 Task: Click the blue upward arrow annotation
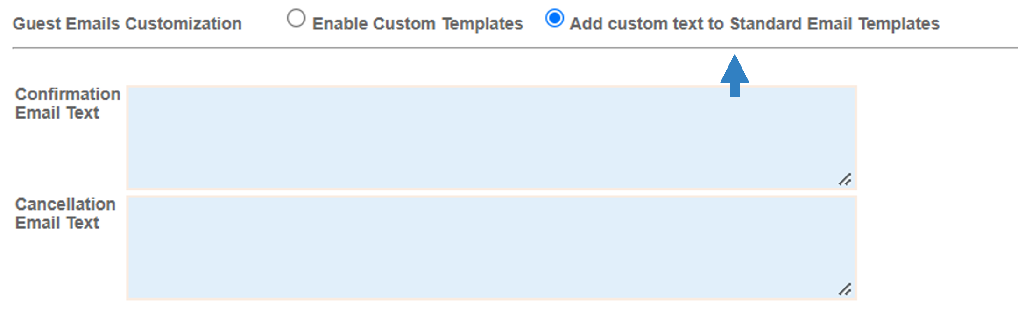735,75
